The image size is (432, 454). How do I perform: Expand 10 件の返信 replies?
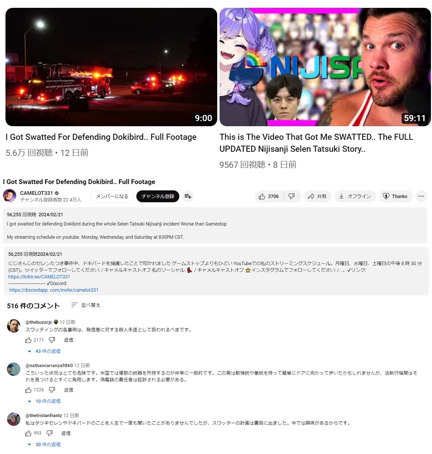coord(44,401)
